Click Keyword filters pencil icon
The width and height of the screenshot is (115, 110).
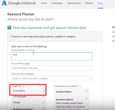(x=87, y=91)
